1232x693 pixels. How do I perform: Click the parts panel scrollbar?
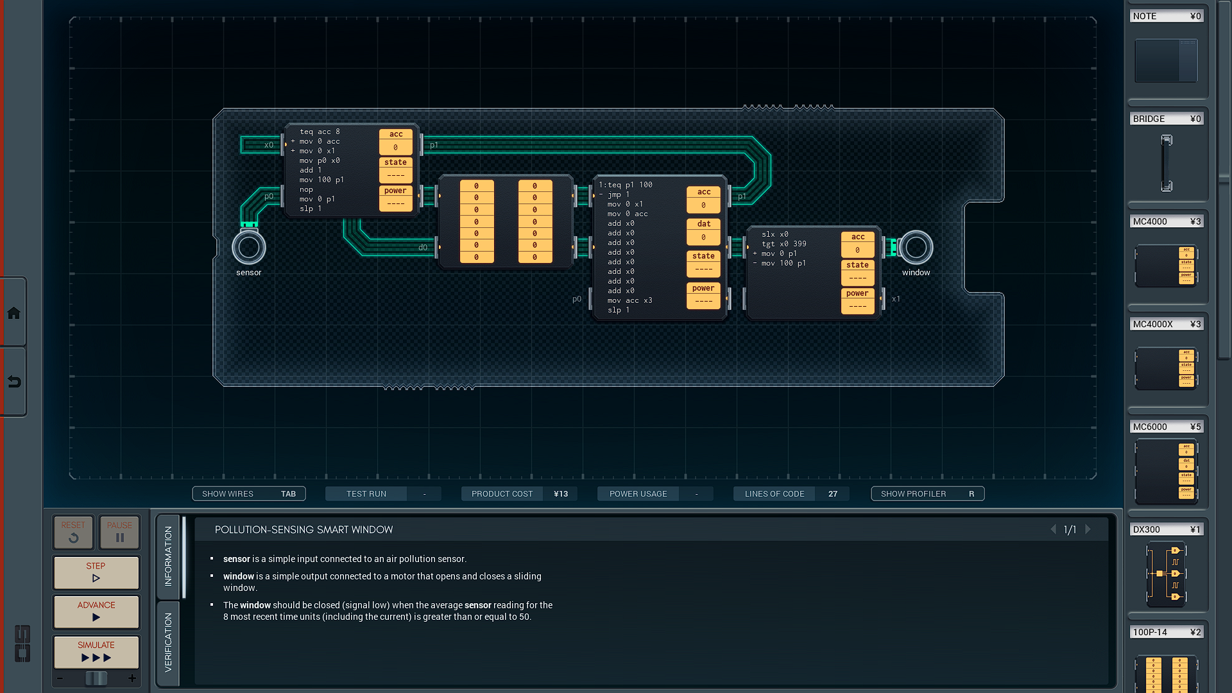pos(1224,180)
